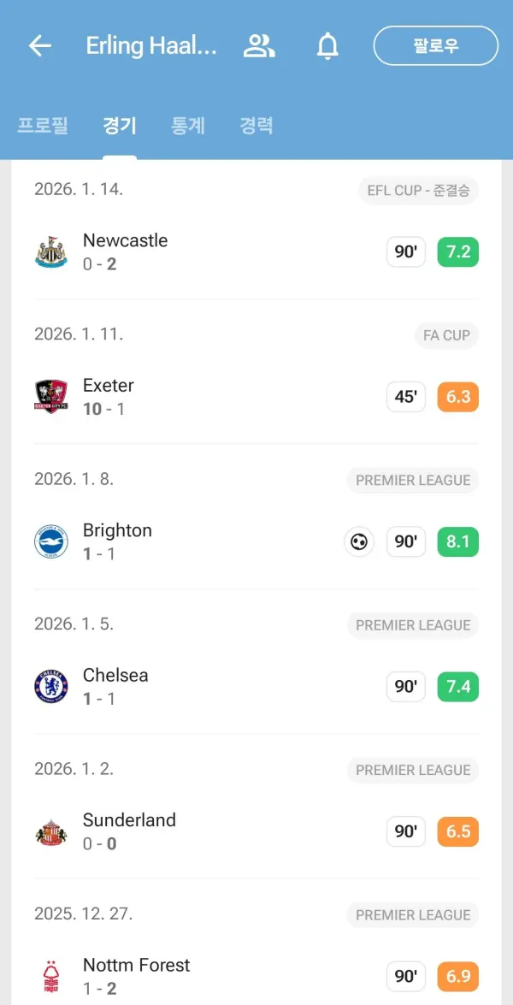The image size is (513, 1005).
Task: Open the Chelsea 1 - 1 match row
Action: [x=256, y=687]
